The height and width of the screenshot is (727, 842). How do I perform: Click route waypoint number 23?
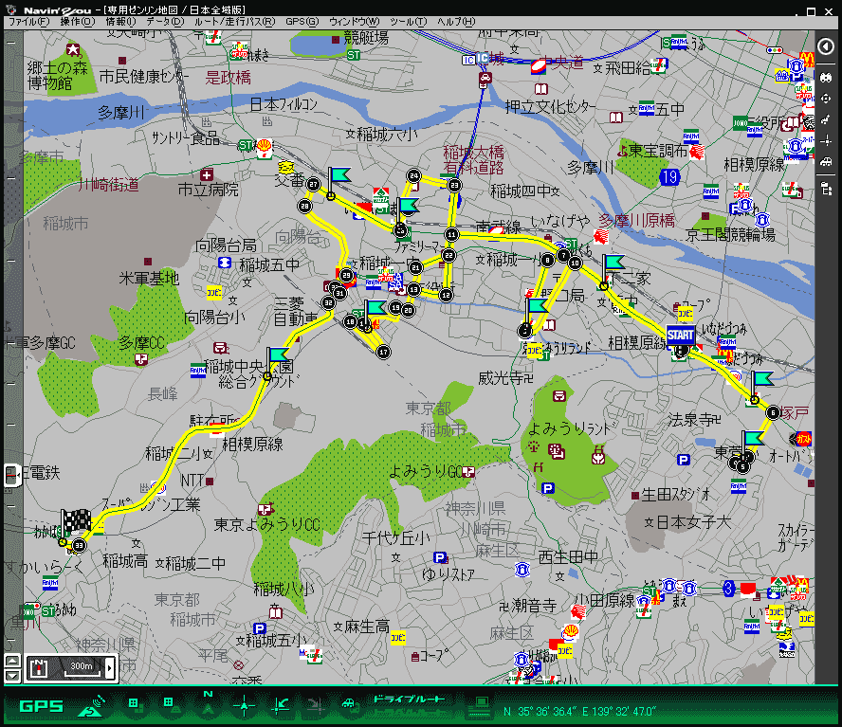tap(455, 185)
